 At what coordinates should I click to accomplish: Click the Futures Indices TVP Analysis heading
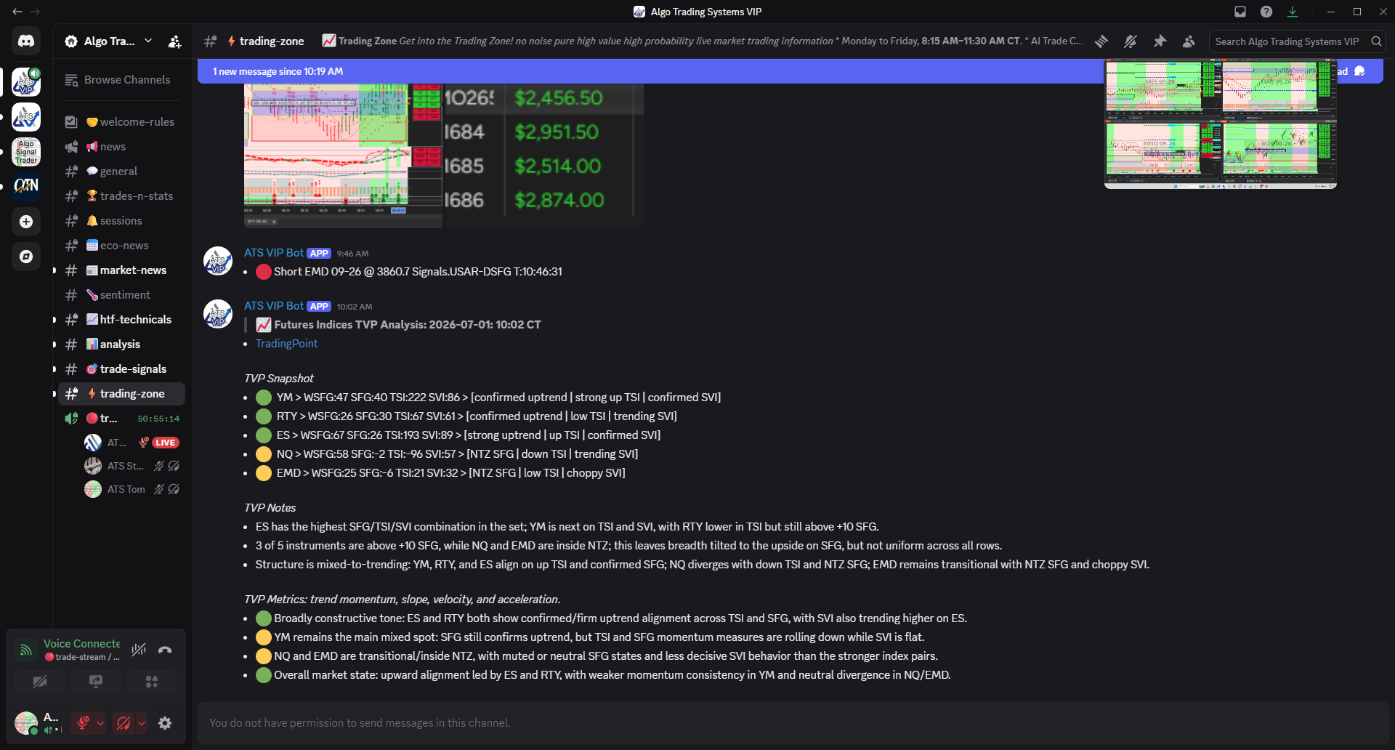[408, 325]
